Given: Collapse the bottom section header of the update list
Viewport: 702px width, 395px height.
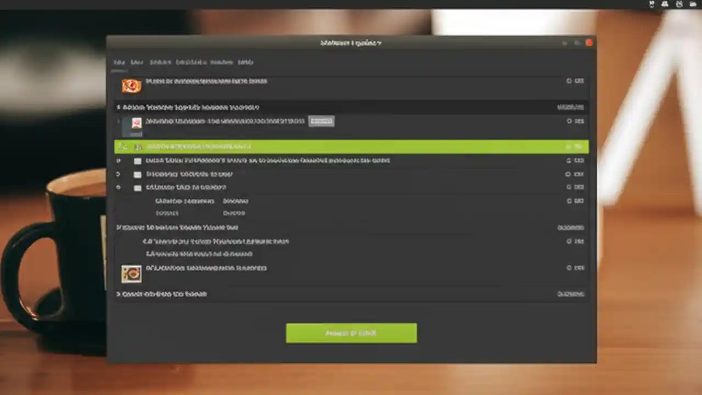Looking at the screenshot, I should (x=118, y=294).
